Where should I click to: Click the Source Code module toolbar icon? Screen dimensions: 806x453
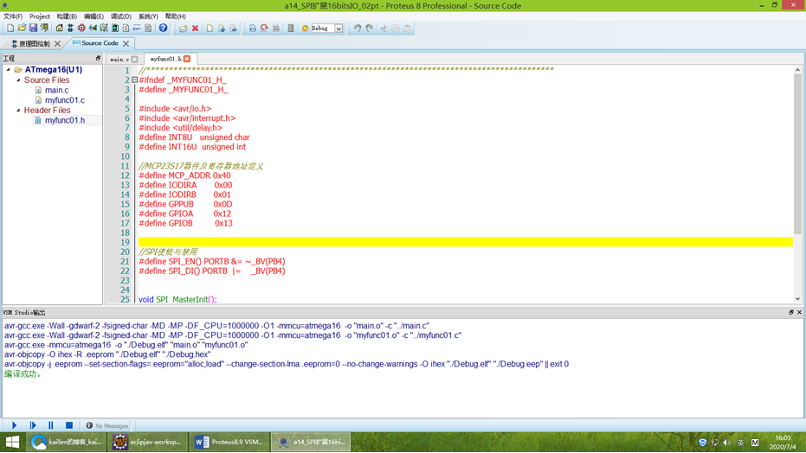[x=137, y=29]
